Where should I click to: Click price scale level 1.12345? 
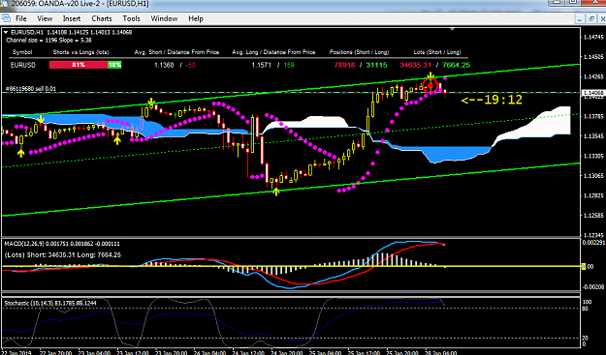[x=592, y=235]
